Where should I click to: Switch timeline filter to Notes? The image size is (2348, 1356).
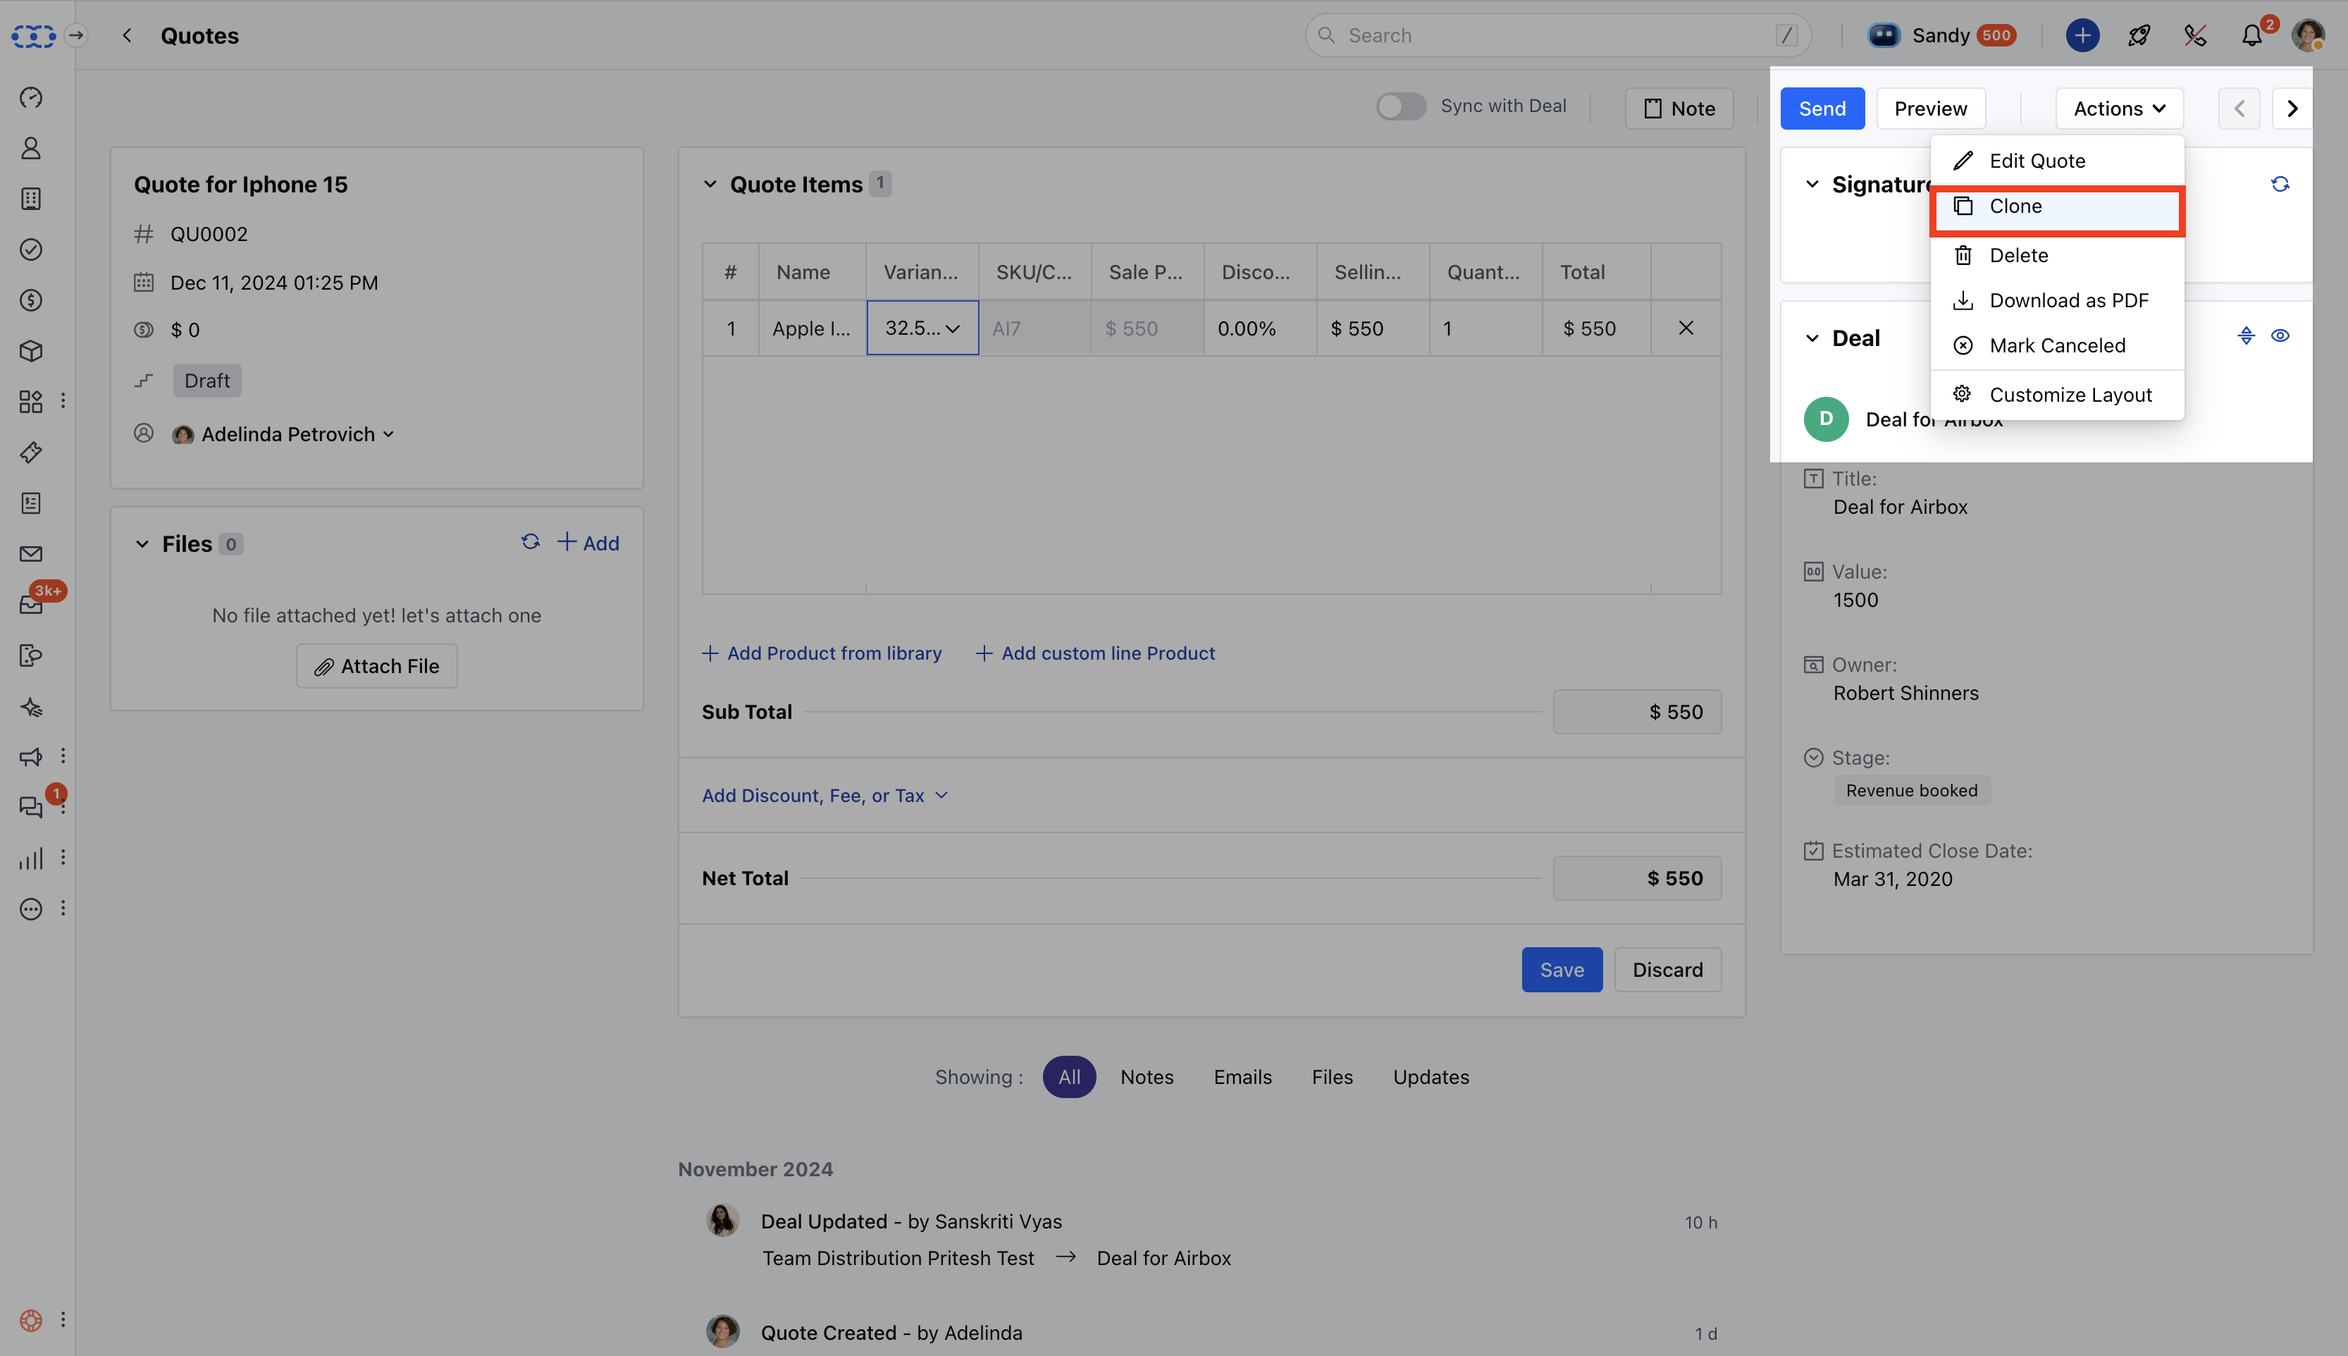click(x=1146, y=1078)
